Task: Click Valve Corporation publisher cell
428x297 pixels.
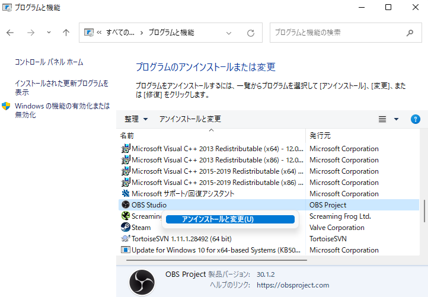Action: (337, 228)
